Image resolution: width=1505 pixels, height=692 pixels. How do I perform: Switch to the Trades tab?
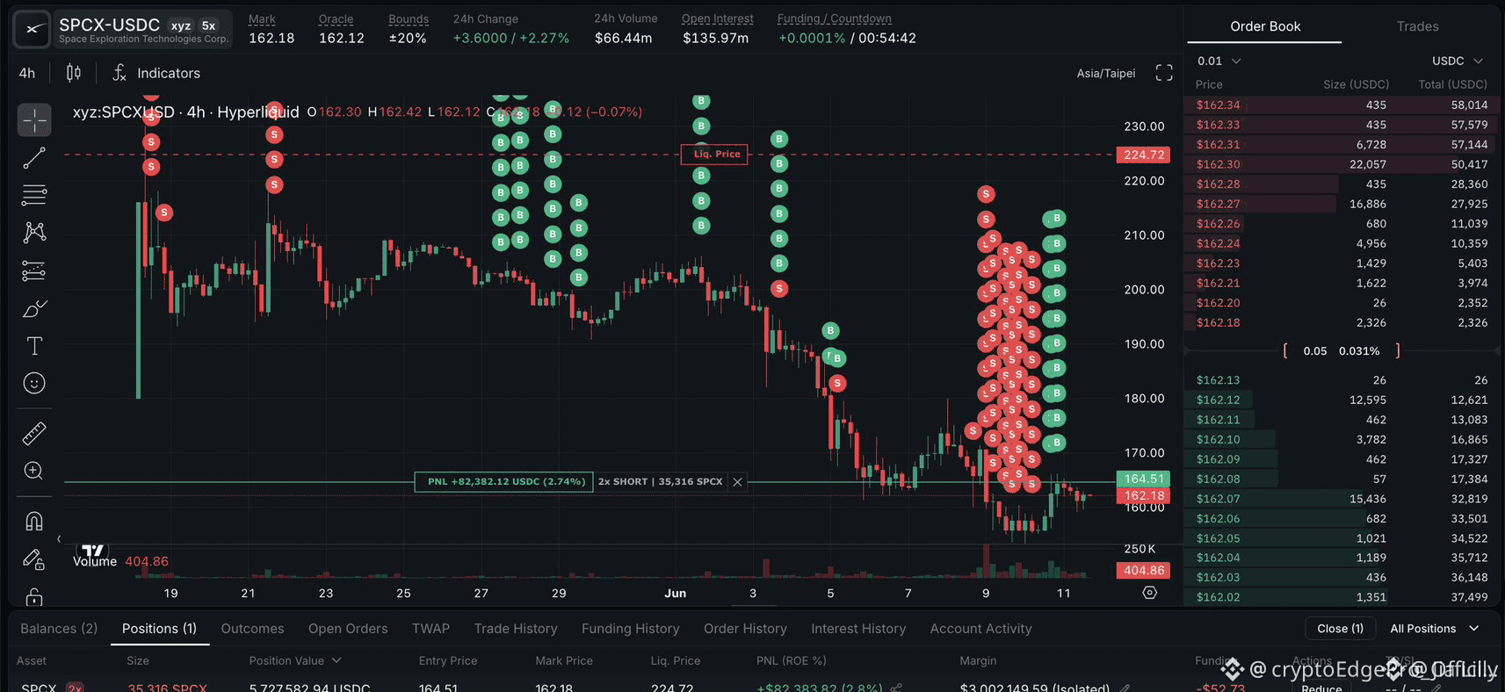[x=1417, y=26]
